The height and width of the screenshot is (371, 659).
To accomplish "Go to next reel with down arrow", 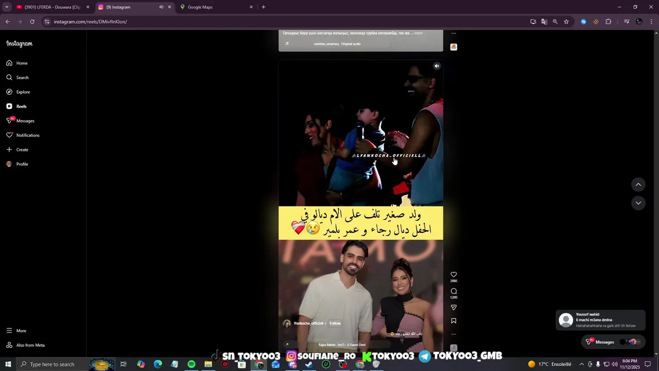I will (638, 203).
